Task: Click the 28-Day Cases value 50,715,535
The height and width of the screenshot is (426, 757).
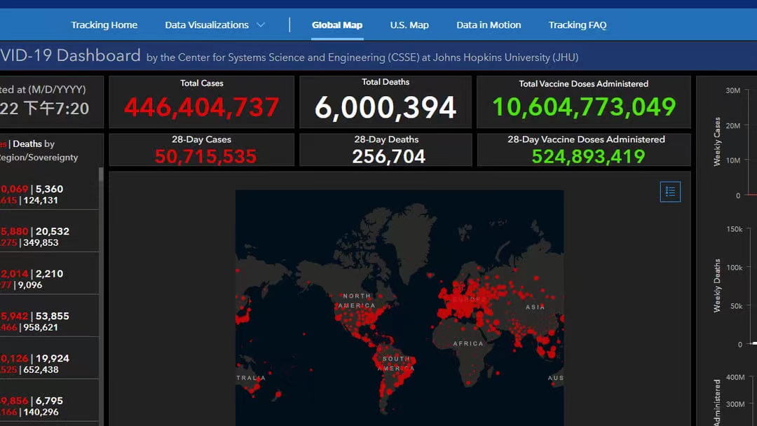Action: pos(205,156)
